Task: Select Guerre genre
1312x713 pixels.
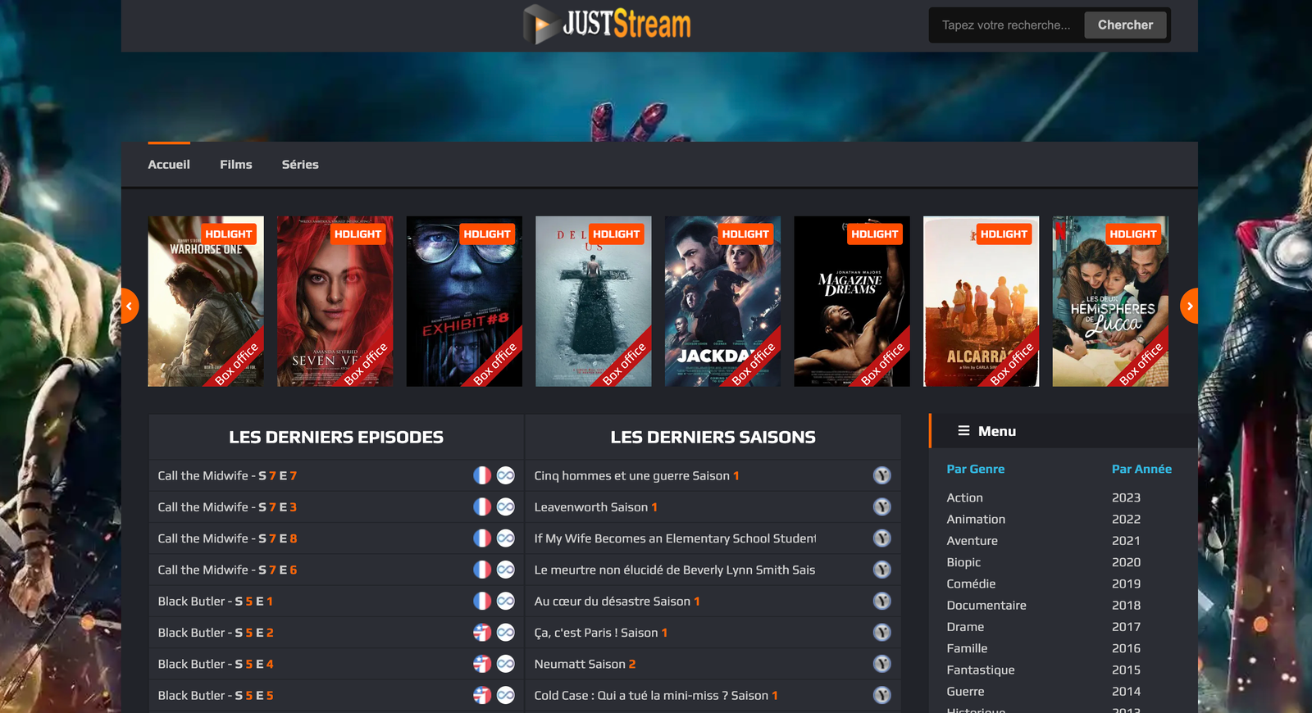Action: click(965, 692)
